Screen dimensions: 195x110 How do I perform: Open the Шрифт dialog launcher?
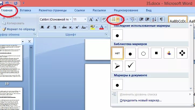pos(106,34)
